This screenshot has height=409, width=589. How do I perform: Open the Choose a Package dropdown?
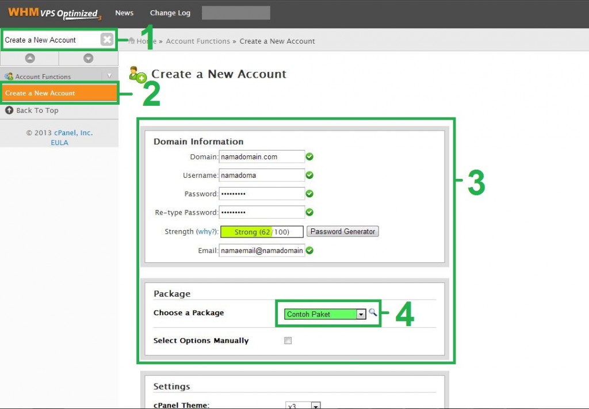pos(361,314)
